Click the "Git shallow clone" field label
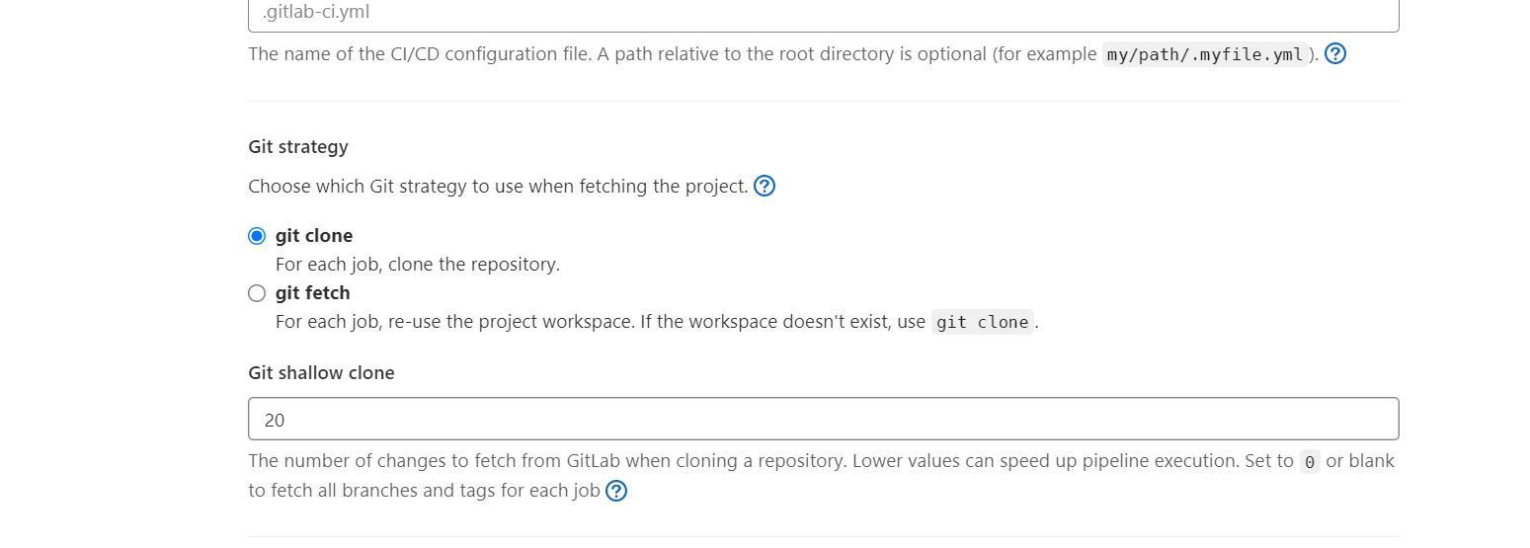 [321, 373]
